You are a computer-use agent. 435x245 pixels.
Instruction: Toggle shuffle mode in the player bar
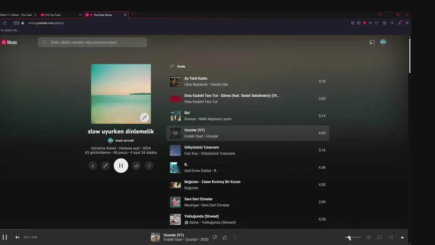[x=391, y=237]
